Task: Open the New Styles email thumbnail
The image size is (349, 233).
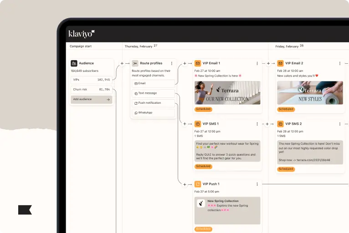Action: (310, 93)
